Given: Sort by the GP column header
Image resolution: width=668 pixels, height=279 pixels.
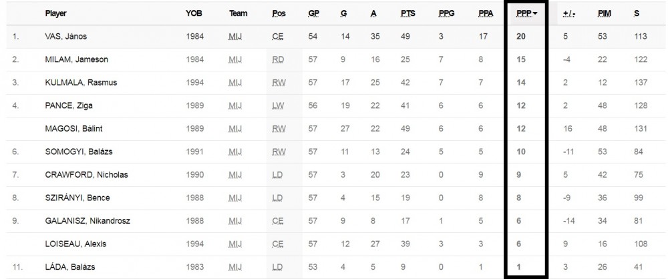Looking at the screenshot, I should pos(313,13).
